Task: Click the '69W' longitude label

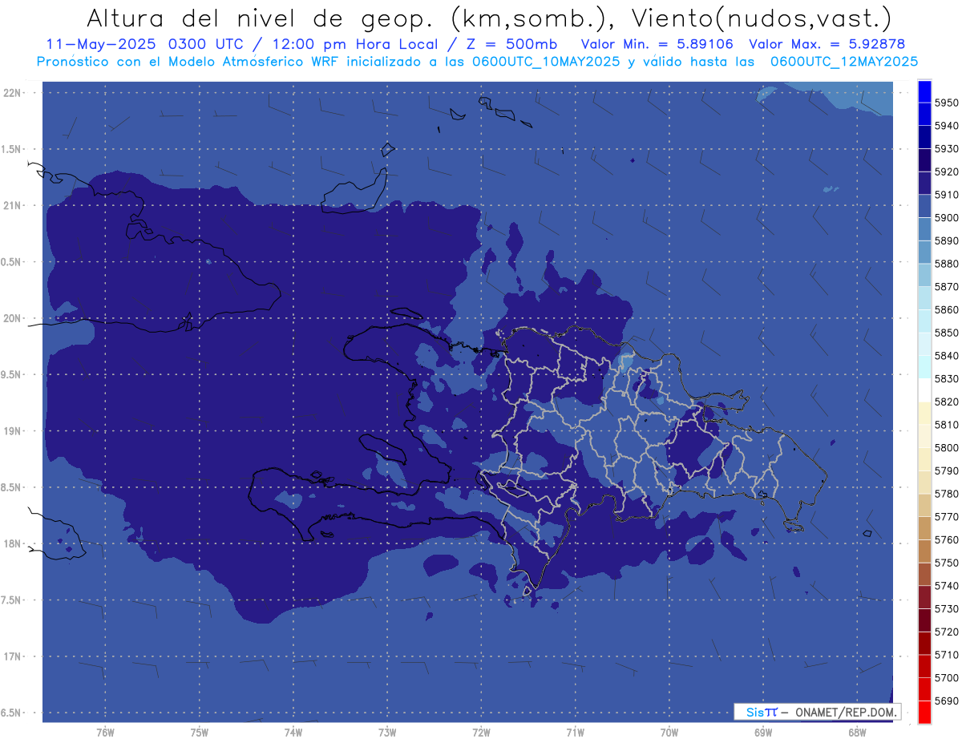Action: 763,732
